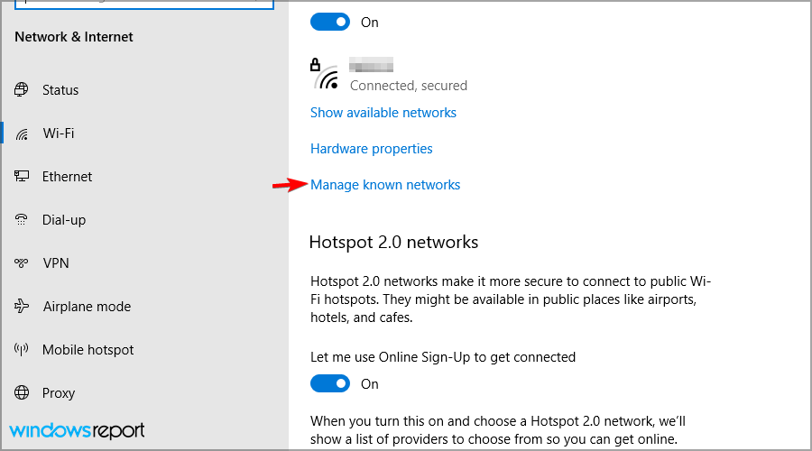This screenshot has height=451, width=812.
Task: Open Show available networks link
Action: point(383,113)
